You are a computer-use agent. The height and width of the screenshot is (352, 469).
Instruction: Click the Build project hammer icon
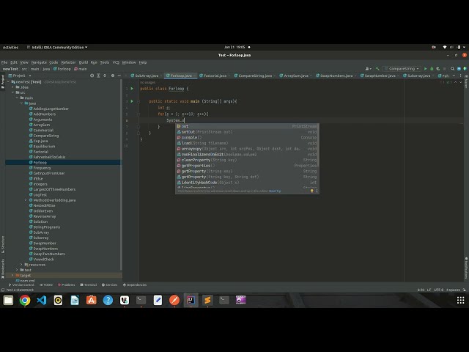(377, 68)
